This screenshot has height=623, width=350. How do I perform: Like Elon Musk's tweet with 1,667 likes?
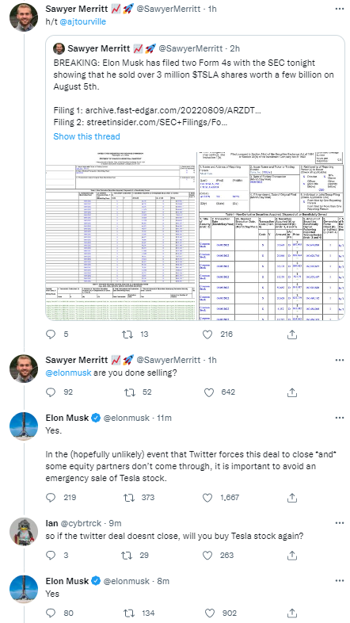pos(207,497)
